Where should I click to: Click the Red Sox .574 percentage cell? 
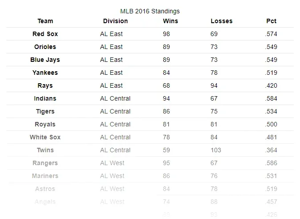(x=271, y=34)
